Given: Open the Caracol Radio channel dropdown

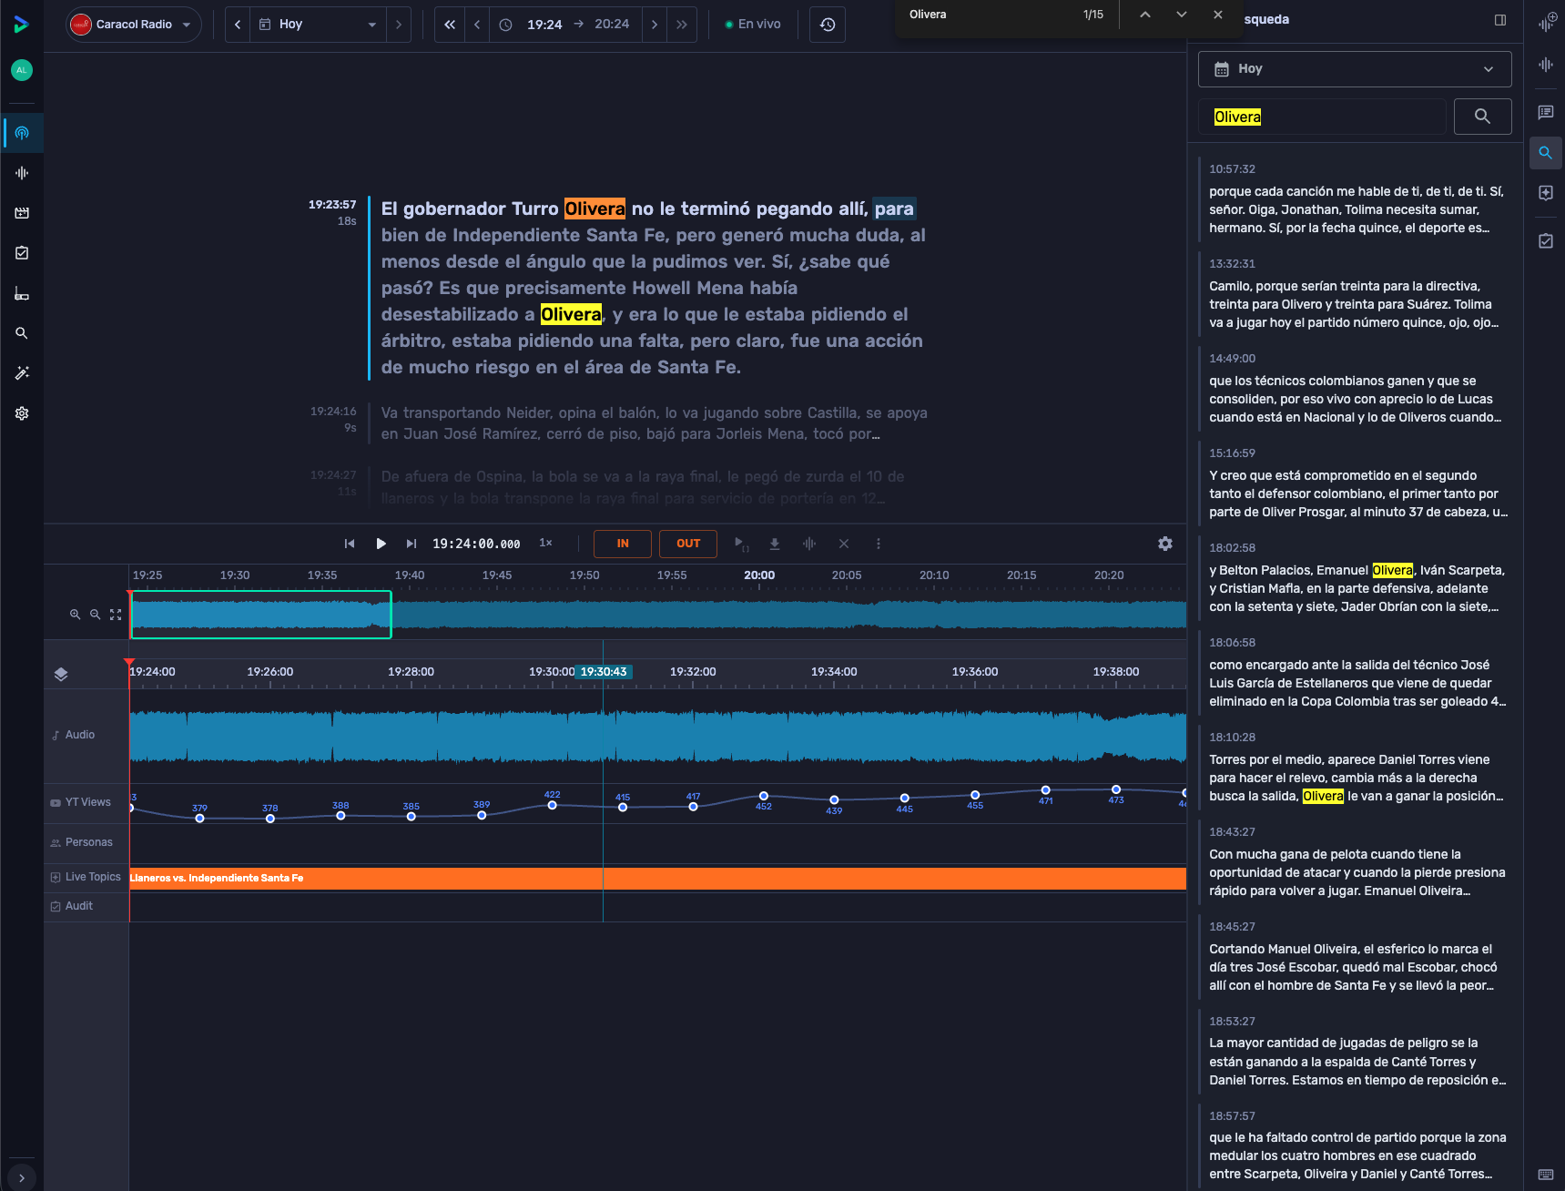Looking at the screenshot, I should [134, 25].
